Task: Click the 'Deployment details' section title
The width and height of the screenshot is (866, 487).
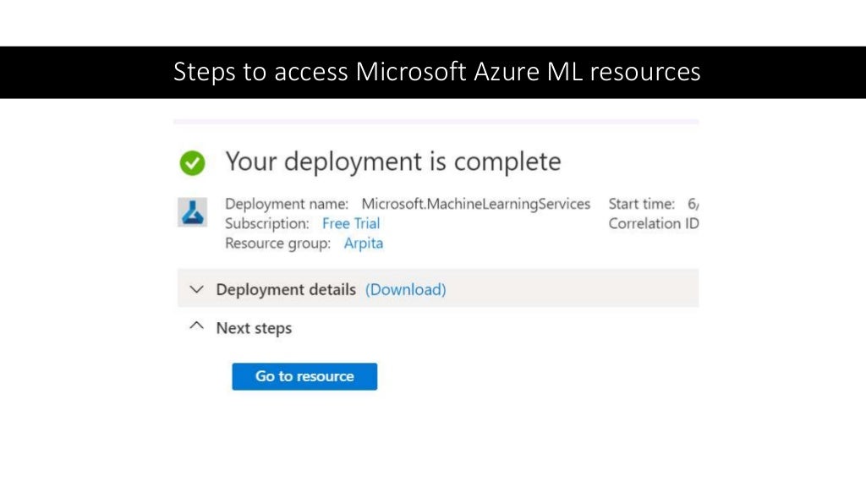Action: tap(286, 289)
